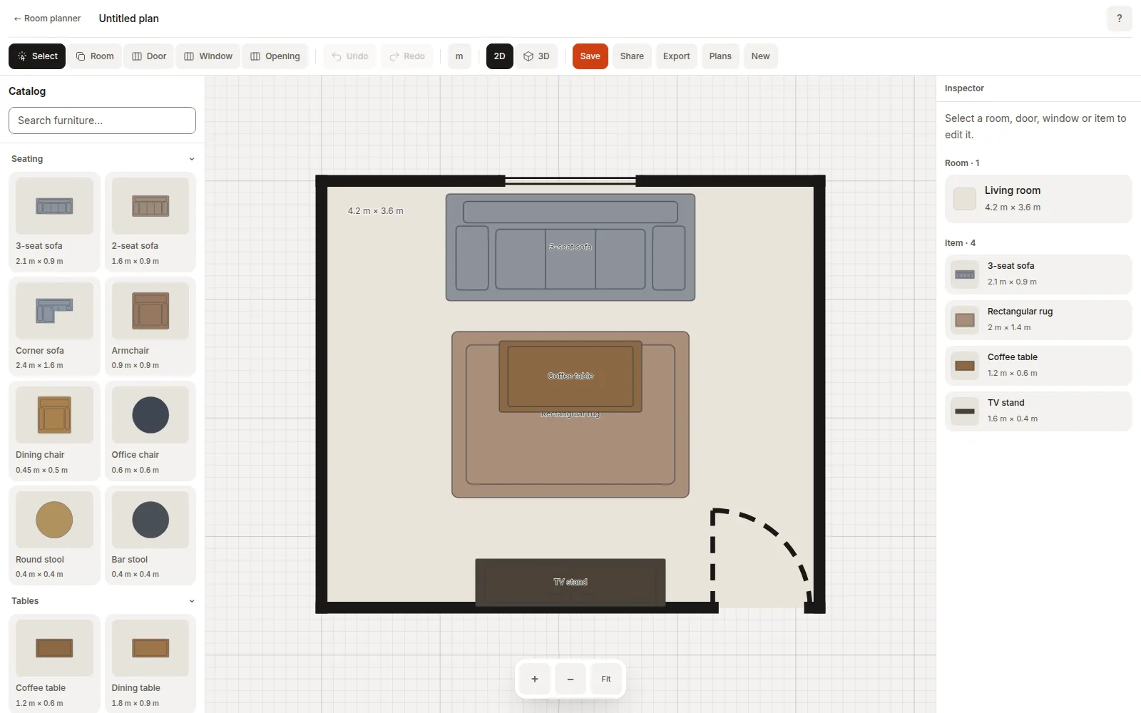Image resolution: width=1141 pixels, height=713 pixels.
Task: Click the zoom in plus button
Action: (535, 679)
